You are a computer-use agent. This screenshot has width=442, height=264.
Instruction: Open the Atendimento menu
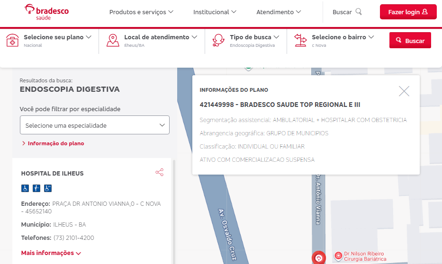[279, 12]
